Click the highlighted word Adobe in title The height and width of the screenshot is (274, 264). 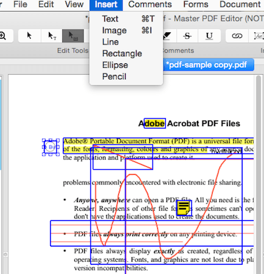tap(155, 124)
